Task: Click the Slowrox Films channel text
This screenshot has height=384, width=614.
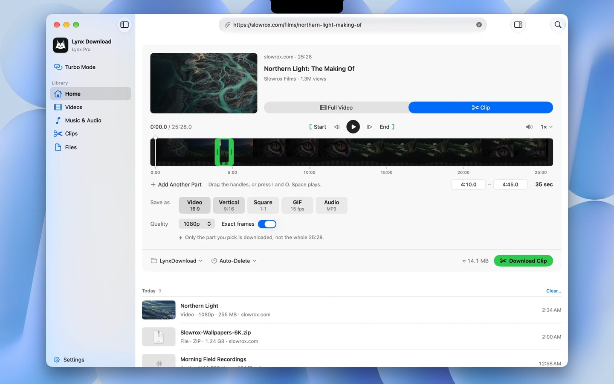Action: [280, 79]
